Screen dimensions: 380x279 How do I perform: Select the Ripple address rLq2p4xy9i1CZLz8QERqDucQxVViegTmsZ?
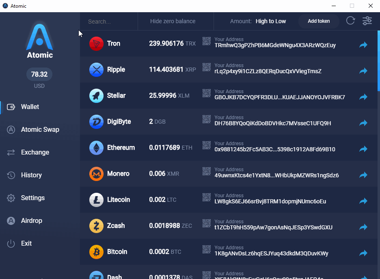pos(268,72)
